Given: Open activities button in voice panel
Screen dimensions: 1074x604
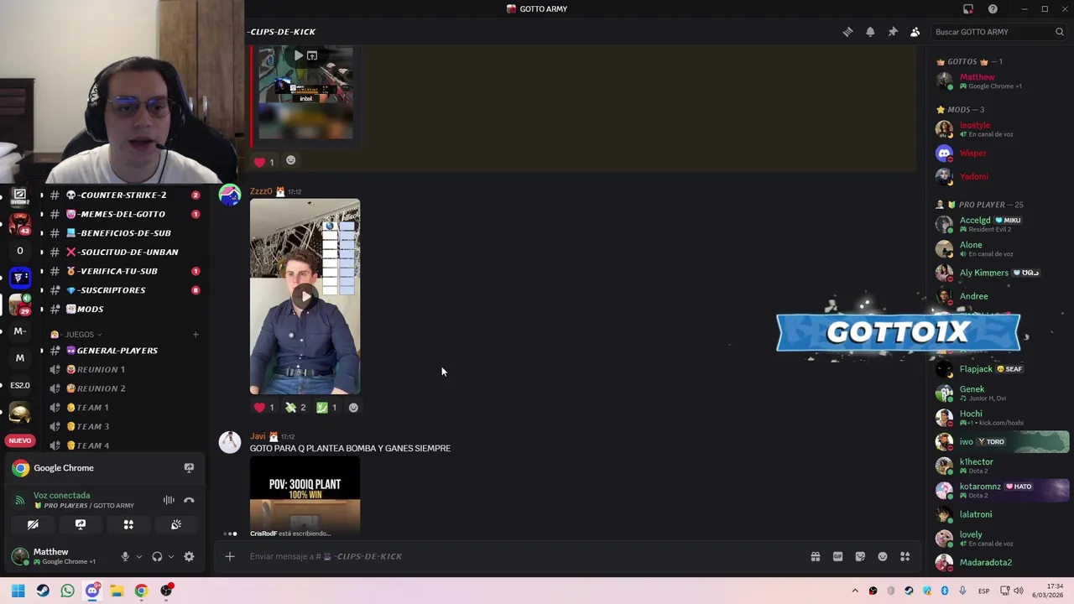Looking at the screenshot, I should [128, 524].
